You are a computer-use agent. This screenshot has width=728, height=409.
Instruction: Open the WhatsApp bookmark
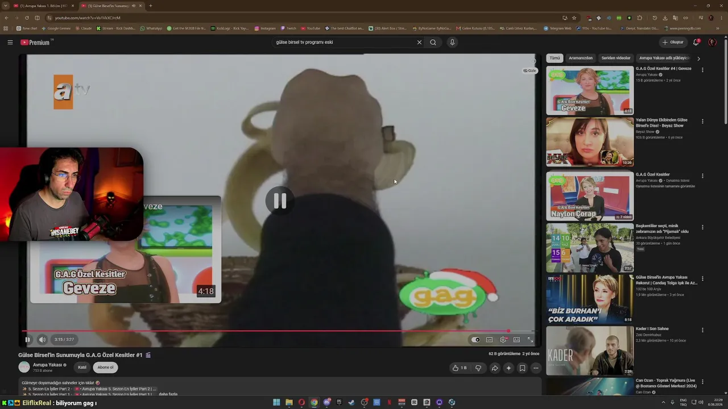click(x=151, y=28)
